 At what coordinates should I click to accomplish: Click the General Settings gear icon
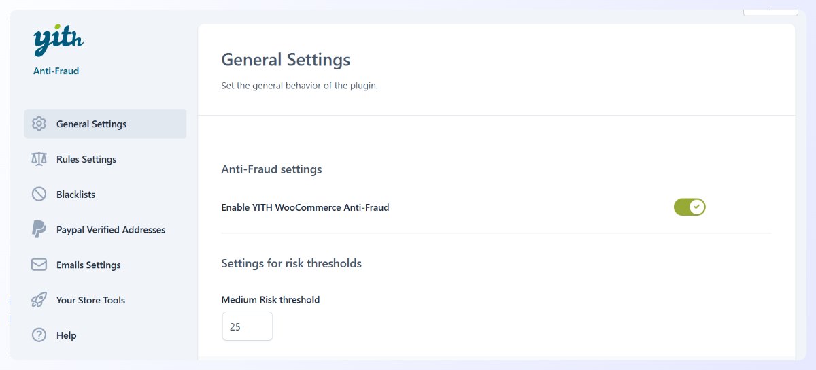click(39, 124)
